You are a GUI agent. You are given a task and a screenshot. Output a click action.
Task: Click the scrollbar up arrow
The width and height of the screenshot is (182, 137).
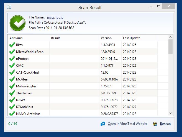click(170, 37)
